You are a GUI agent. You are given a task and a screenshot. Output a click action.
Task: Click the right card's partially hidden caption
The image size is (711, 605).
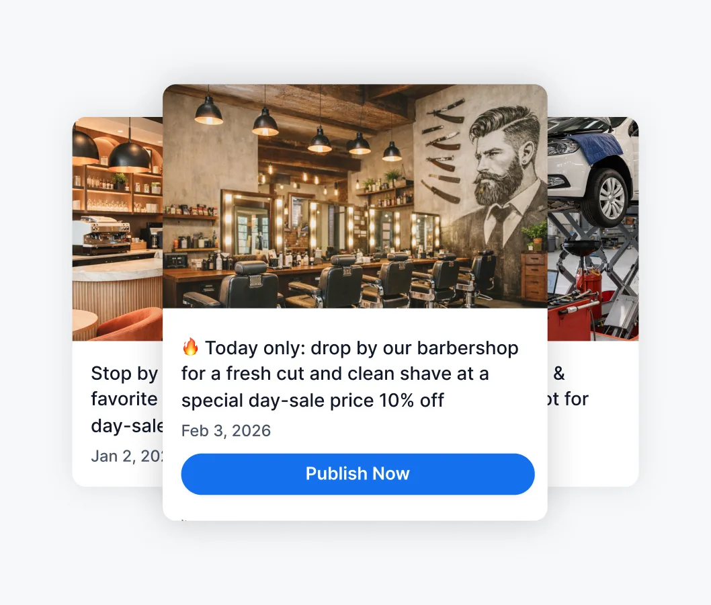(x=569, y=387)
